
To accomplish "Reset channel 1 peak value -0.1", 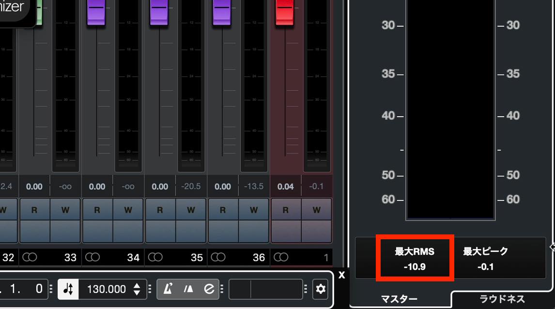I will pos(316,186).
